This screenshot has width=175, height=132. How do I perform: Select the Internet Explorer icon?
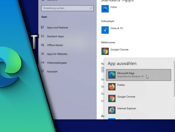click(x=112, y=110)
